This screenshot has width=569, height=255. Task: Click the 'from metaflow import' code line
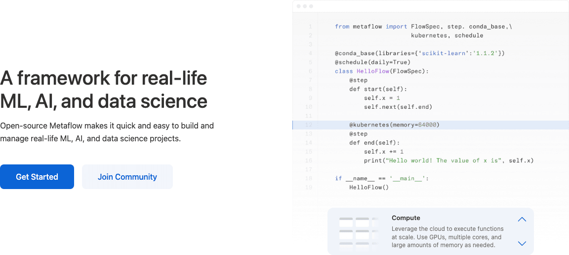point(423,27)
